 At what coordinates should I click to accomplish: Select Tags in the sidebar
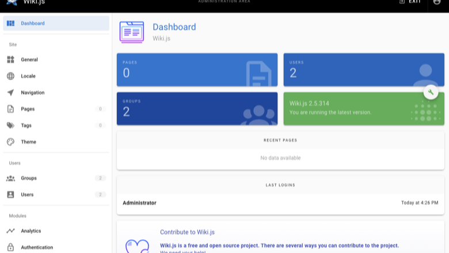coord(56,126)
